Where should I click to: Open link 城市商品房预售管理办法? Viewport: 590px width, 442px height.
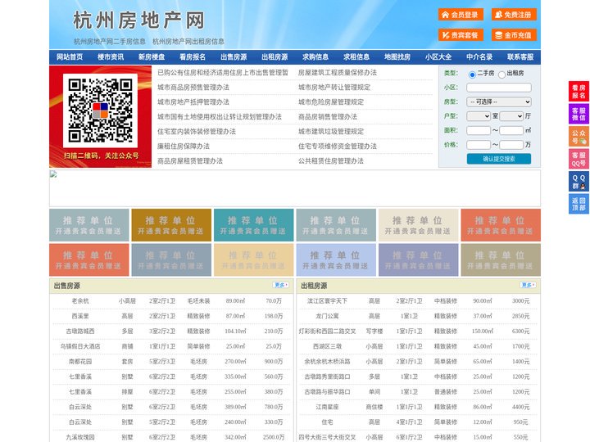[193, 88]
